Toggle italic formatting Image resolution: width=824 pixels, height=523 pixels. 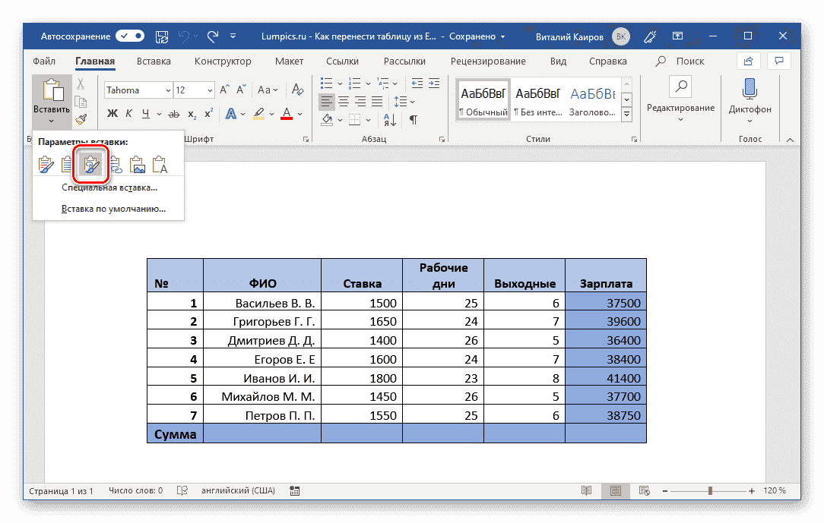coord(128,113)
